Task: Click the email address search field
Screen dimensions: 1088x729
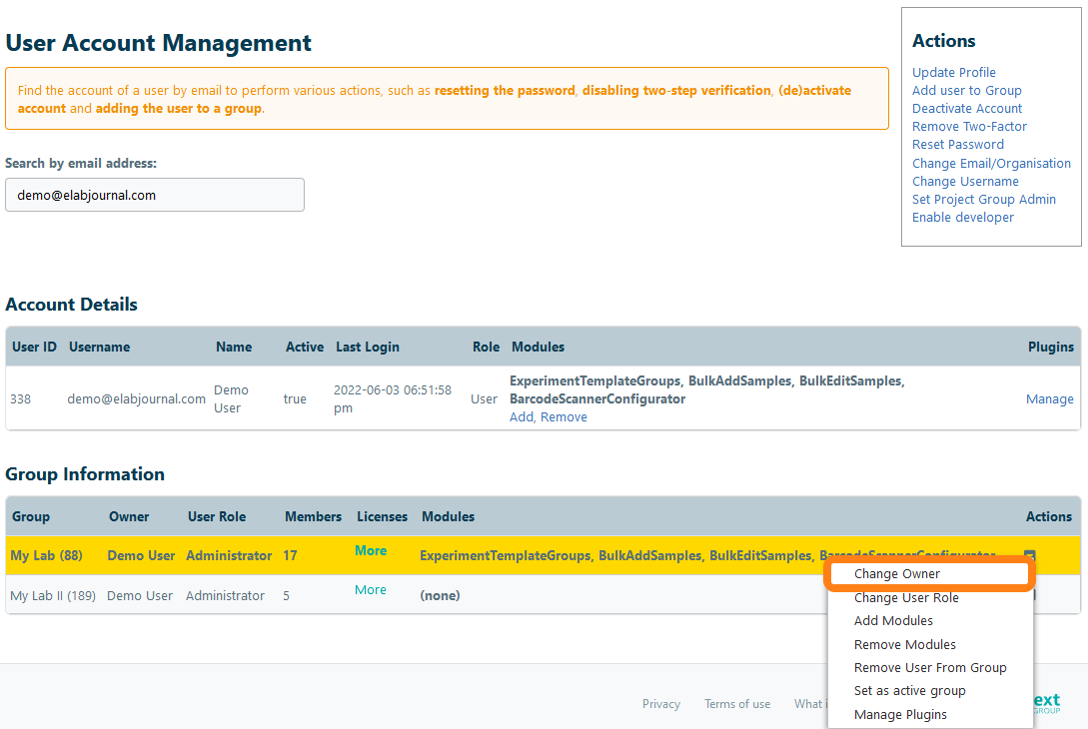Action: tap(155, 196)
